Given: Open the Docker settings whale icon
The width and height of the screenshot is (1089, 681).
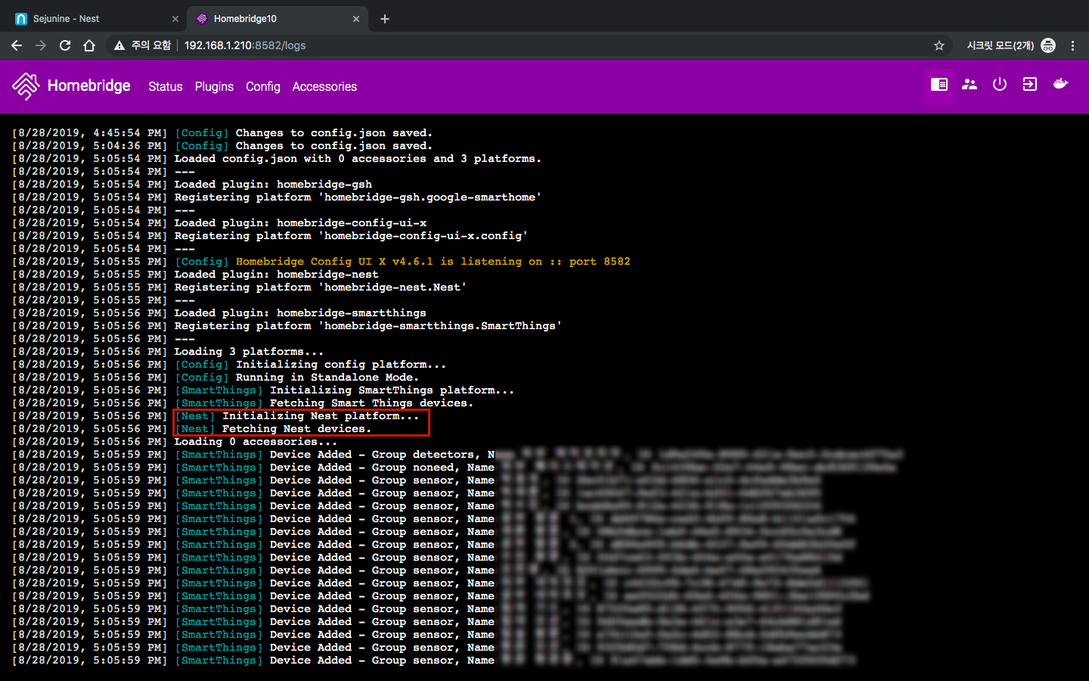Looking at the screenshot, I should [x=1061, y=84].
